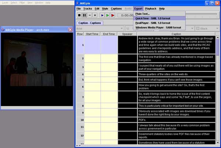Click the video frame in the Media Player
Image resolution: width=221 pixels, height=148 pixels.
(x=37, y=69)
